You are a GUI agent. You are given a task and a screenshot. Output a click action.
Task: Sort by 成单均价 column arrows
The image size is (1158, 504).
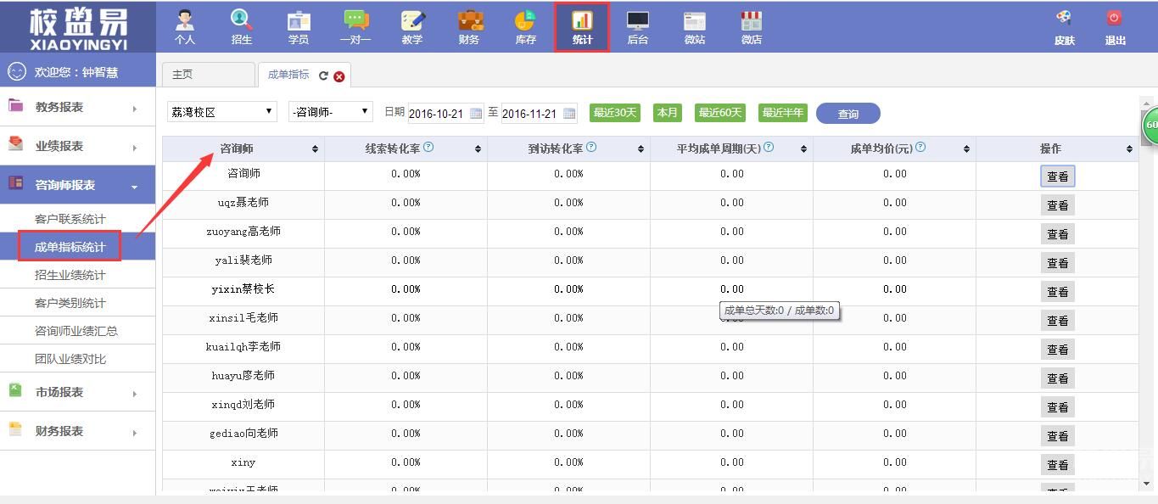[966, 149]
